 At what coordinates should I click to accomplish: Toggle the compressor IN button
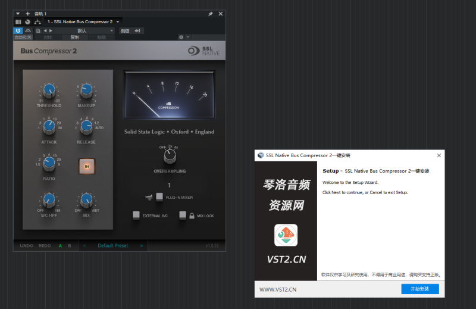click(x=86, y=167)
